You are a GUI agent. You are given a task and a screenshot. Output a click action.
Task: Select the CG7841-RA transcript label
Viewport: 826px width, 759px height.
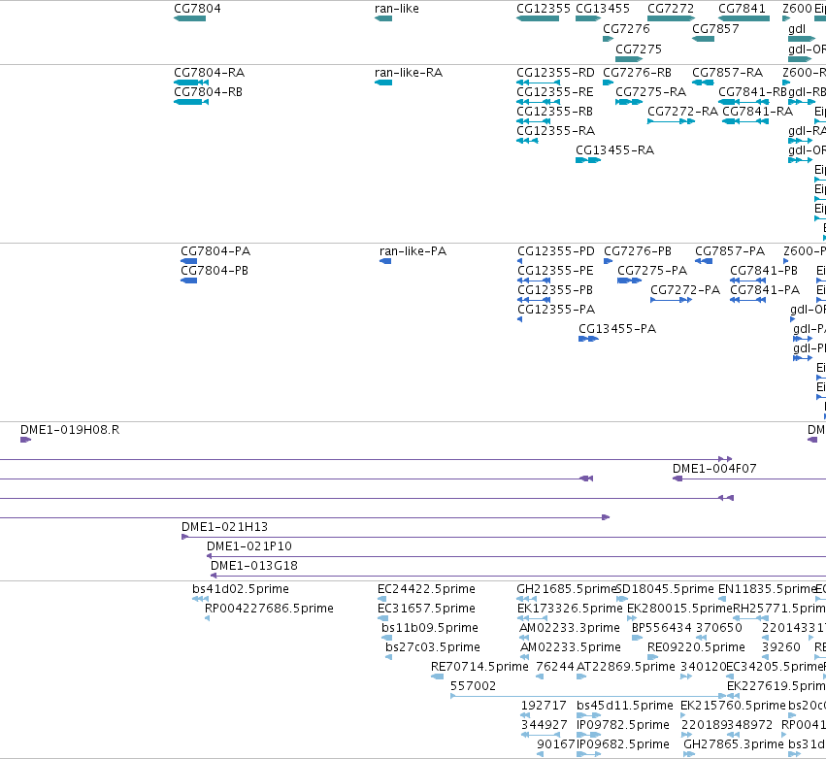pyautogui.click(x=757, y=112)
